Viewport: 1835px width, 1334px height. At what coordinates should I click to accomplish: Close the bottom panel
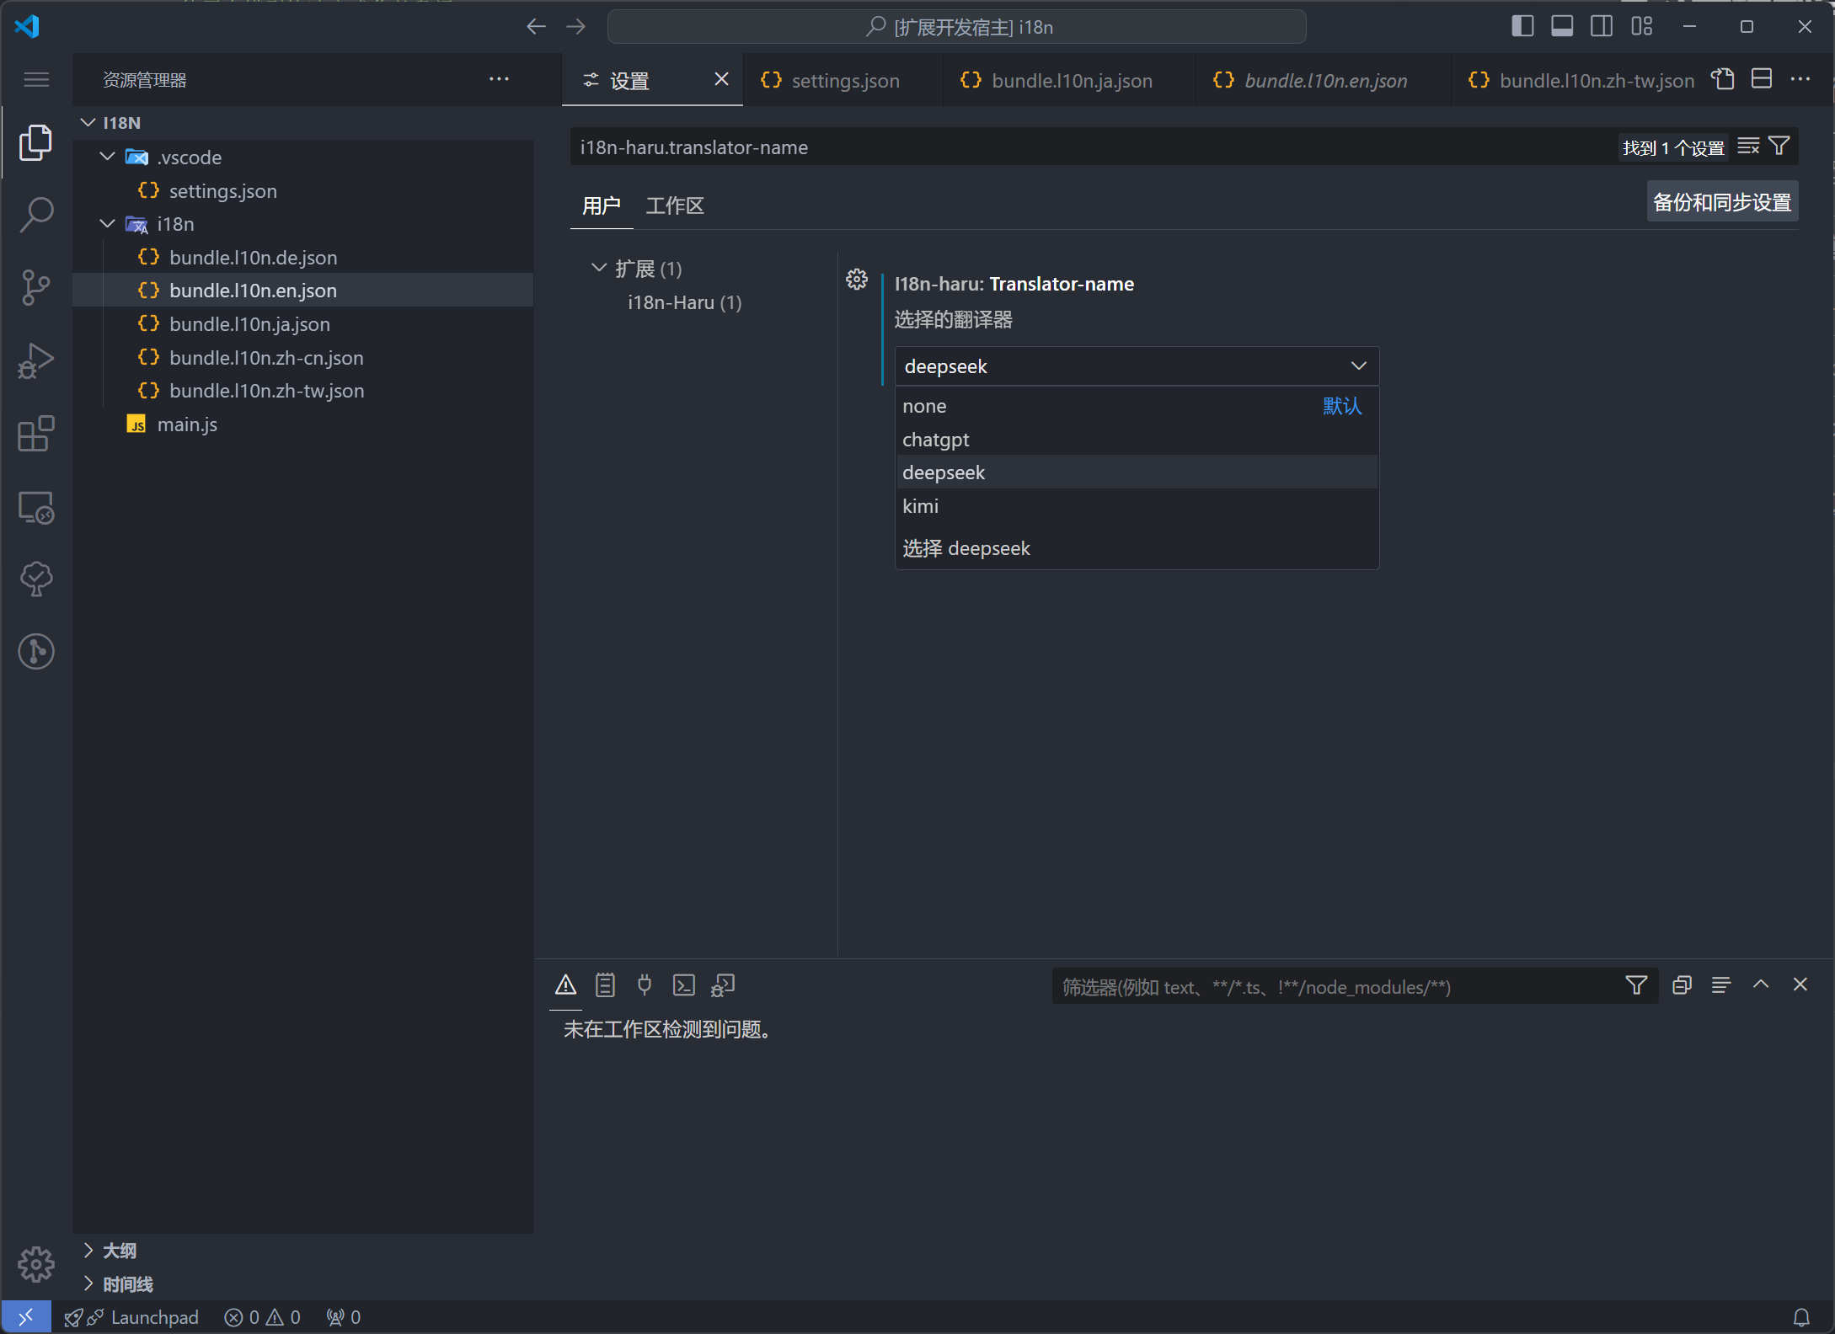[x=1800, y=984]
